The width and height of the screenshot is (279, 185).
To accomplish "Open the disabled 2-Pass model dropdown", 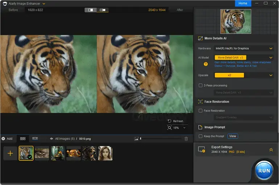I will click(244, 93).
